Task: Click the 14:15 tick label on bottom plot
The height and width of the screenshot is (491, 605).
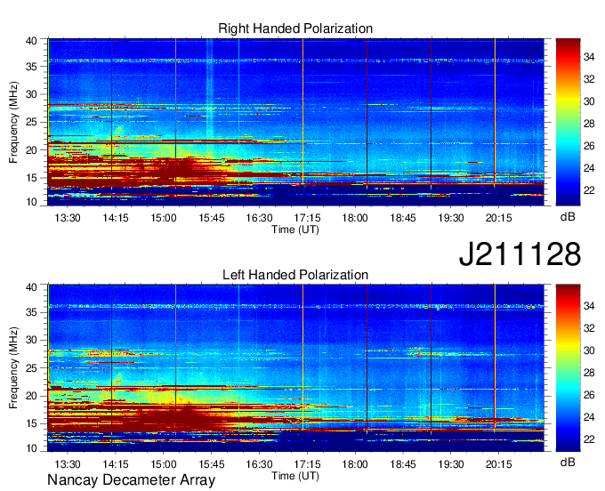Action: [116, 464]
